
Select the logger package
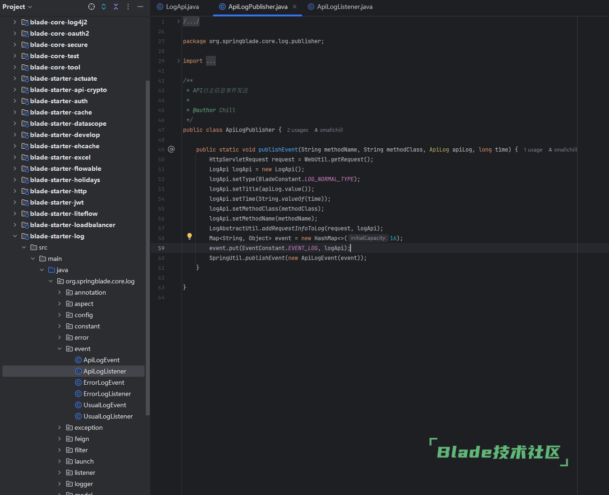84,484
